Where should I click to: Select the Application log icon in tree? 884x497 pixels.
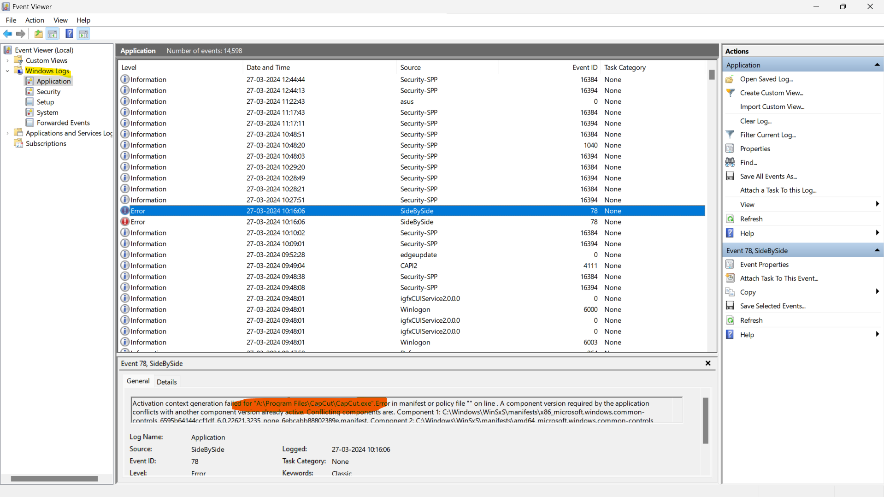click(x=29, y=81)
